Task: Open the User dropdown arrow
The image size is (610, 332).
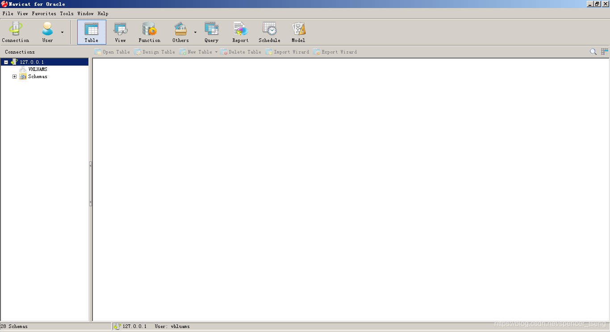Action: (x=62, y=32)
